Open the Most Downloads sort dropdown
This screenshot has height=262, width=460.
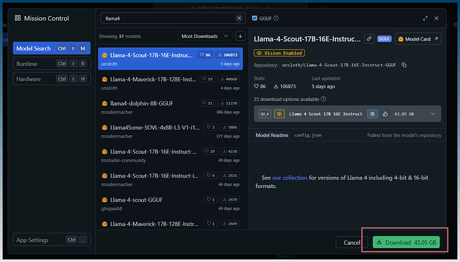(x=205, y=36)
